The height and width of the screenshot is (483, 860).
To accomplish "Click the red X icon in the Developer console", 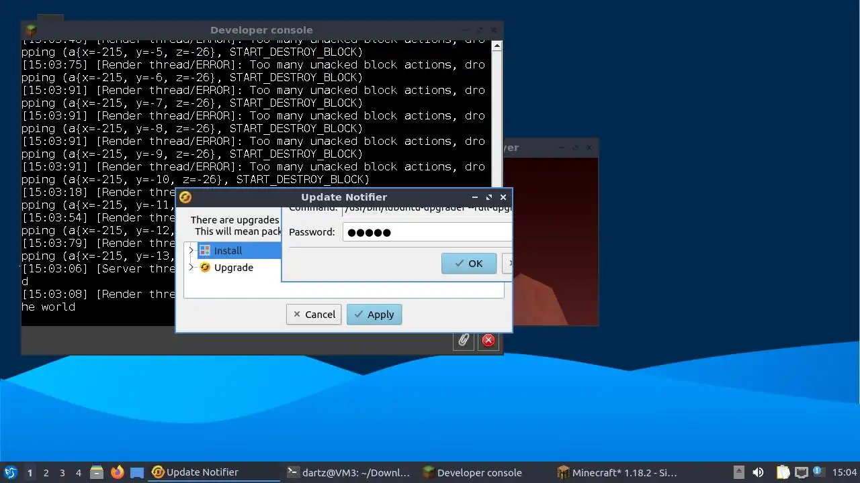I will [x=488, y=340].
